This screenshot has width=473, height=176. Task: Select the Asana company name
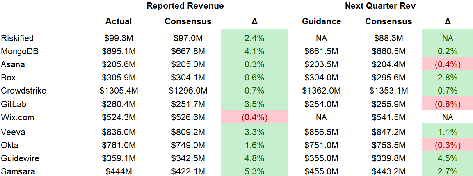click(13, 64)
